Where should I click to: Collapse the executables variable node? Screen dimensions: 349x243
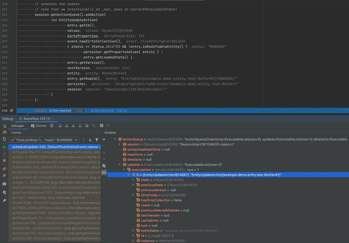(x=124, y=169)
